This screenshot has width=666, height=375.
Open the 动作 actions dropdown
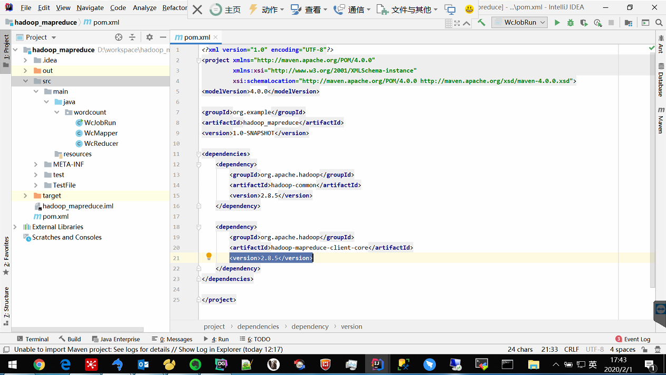tap(267, 10)
